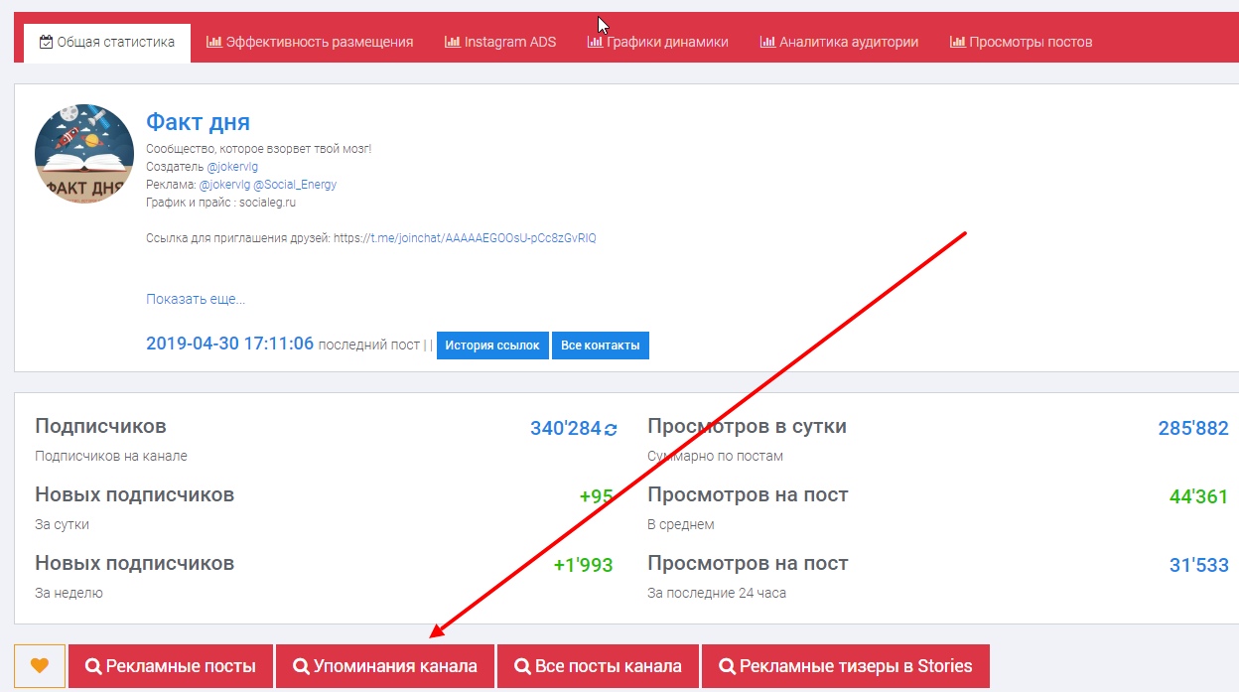The width and height of the screenshot is (1239, 692).
Task: Open Все посты канала
Action: (598, 666)
